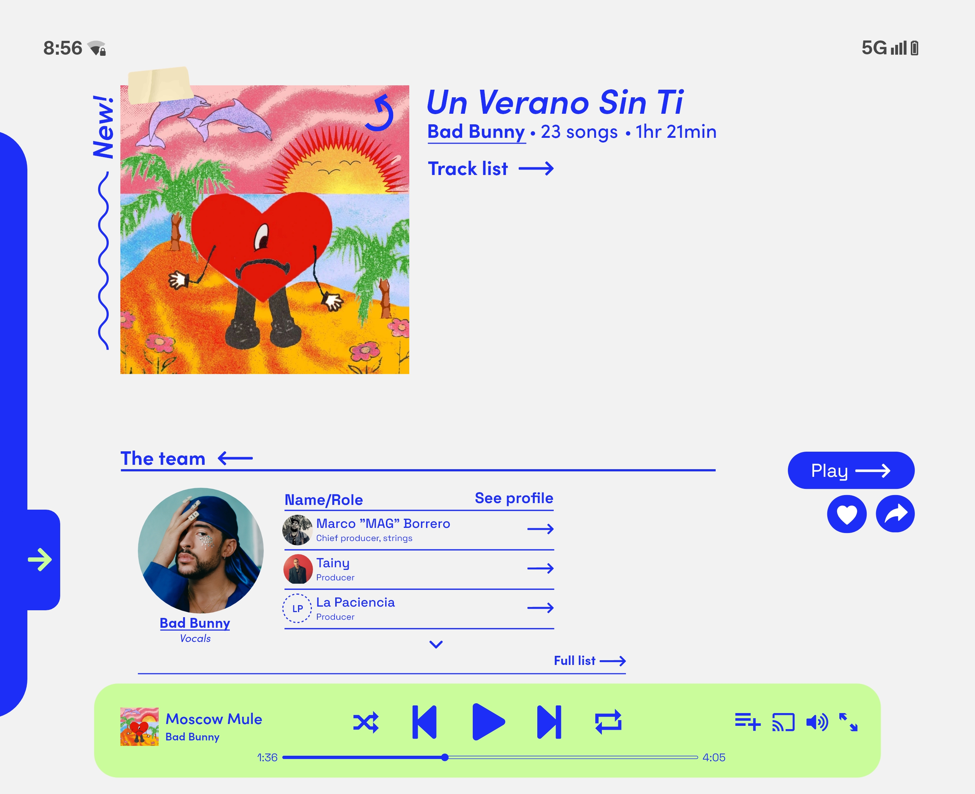Screen dimensions: 975x794
Task: Click the 1hr 21min duration
Action: click(x=676, y=132)
